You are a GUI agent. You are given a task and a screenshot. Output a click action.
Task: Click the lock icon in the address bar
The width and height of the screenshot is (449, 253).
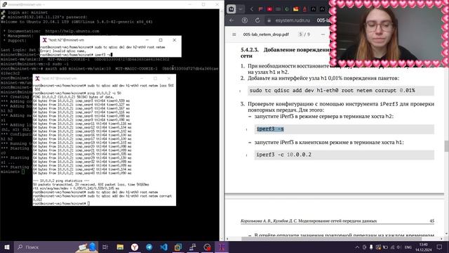click(x=269, y=20)
